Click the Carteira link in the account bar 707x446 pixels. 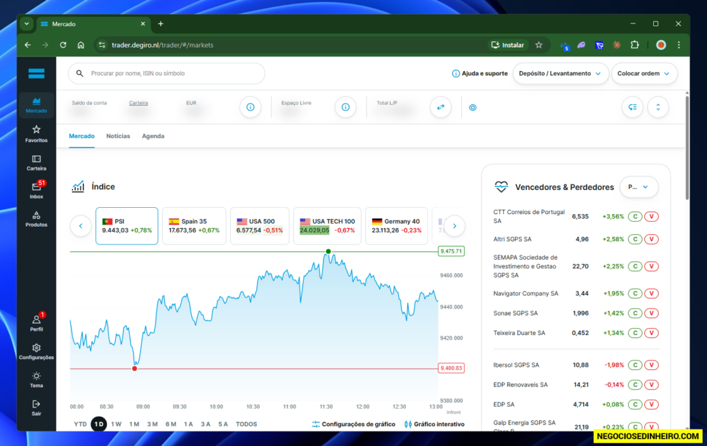[138, 103]
